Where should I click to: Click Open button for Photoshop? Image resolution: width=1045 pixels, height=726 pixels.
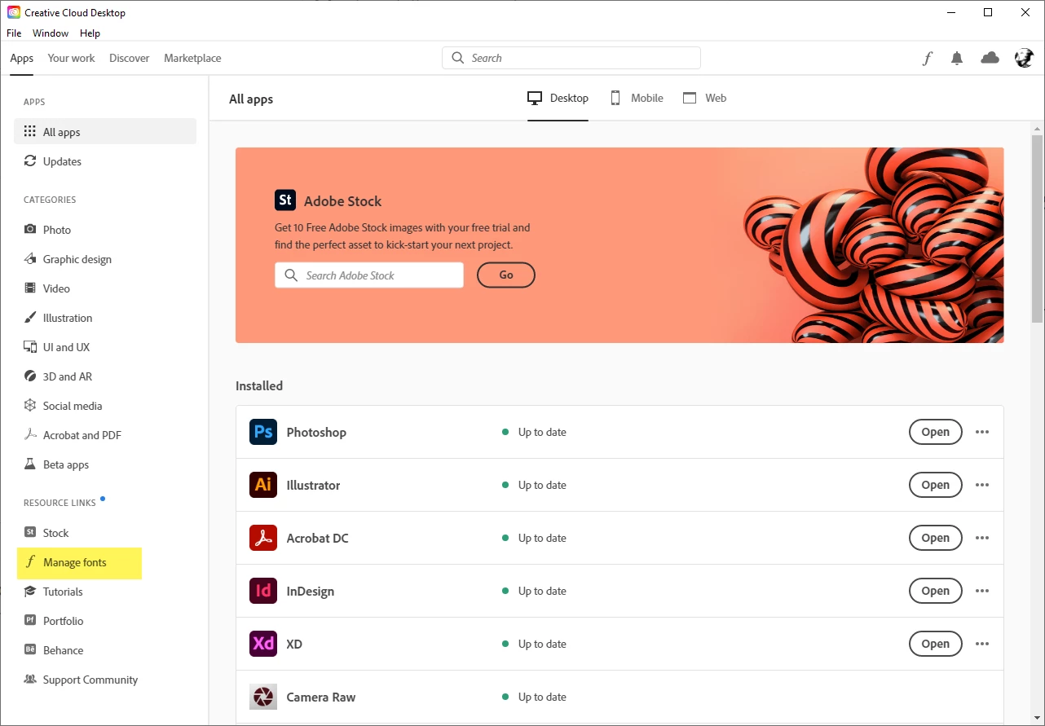[x=935, y=432]
